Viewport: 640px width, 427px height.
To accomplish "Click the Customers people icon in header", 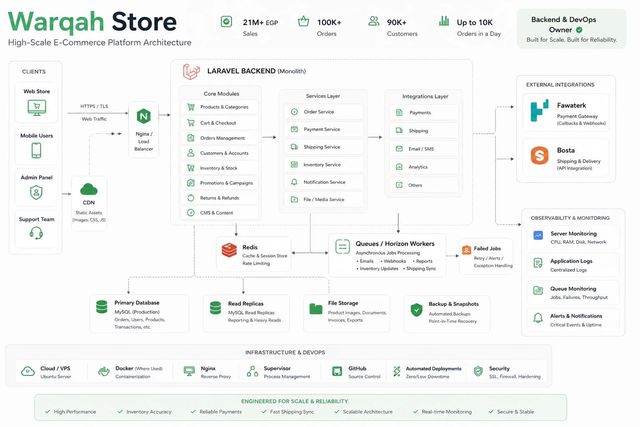I will click(x=374, y=21).
